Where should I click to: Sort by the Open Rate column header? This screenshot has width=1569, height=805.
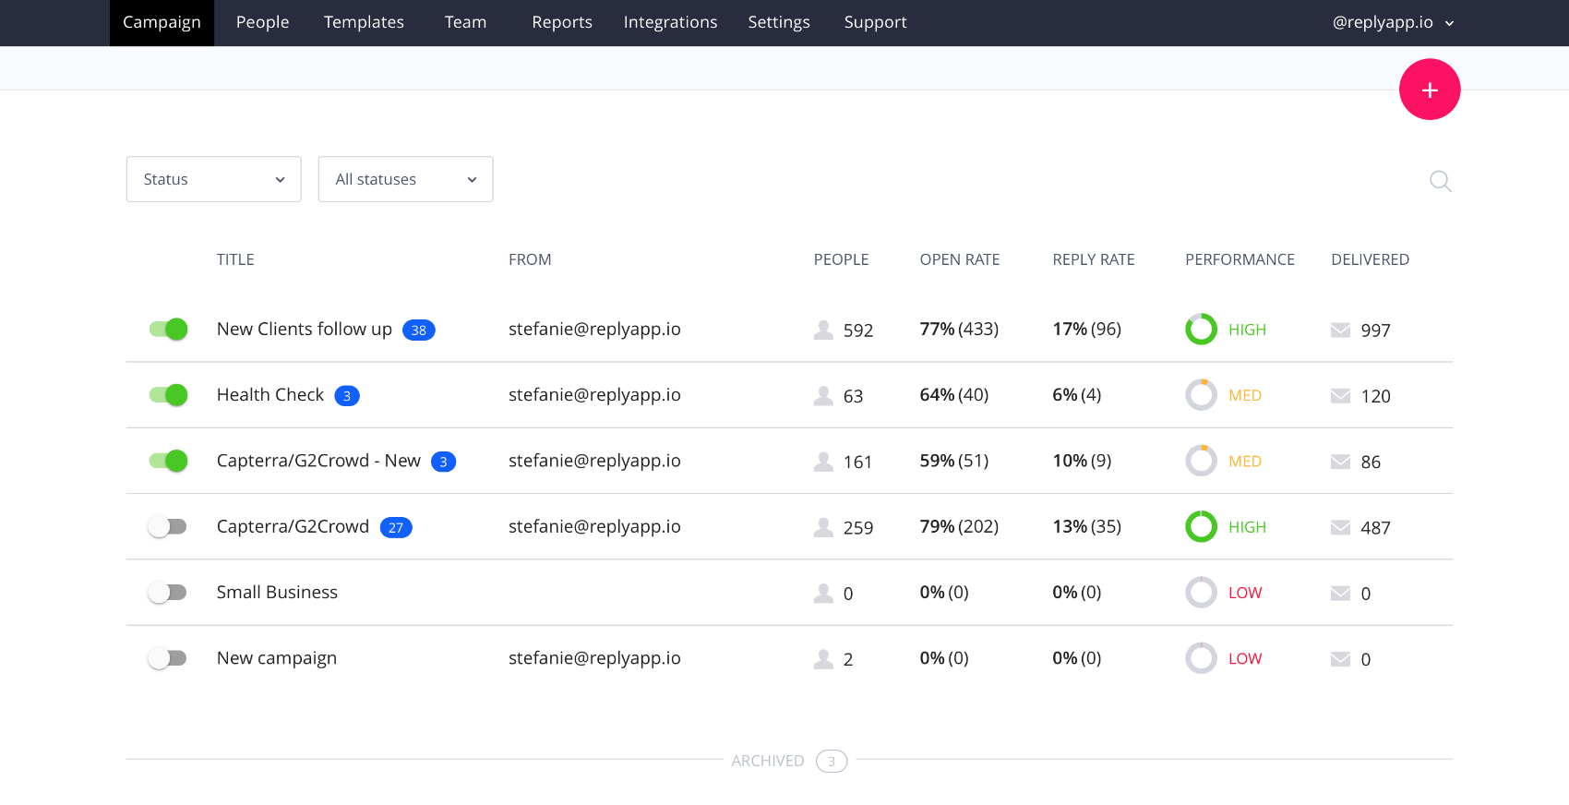point(959,260)
